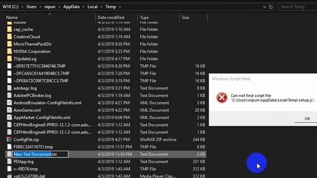This screenshot has height=178, width=317.
Task: Select the cep_cache folder name
Action: click(23, 30)
